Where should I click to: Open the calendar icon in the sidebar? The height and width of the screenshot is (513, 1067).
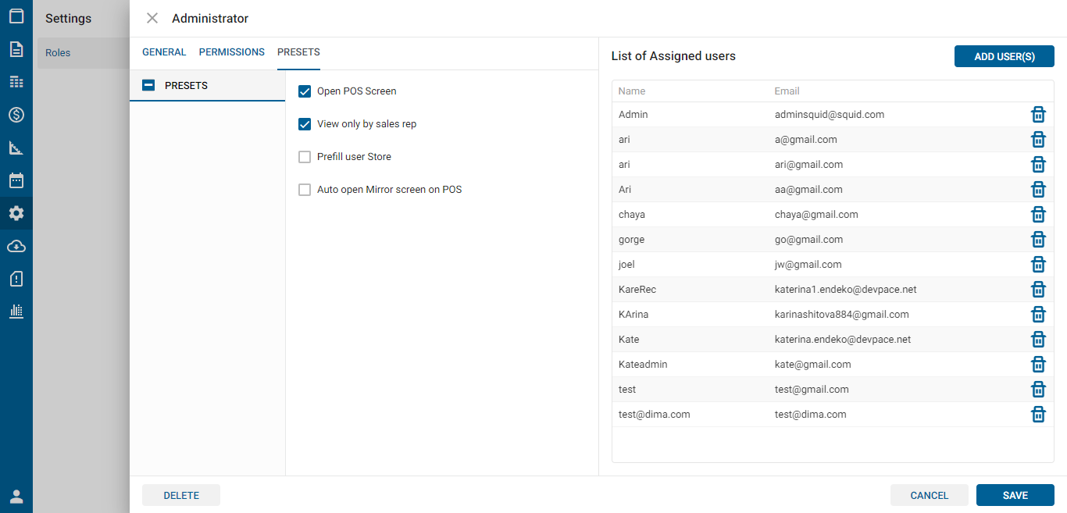[16, 180]
